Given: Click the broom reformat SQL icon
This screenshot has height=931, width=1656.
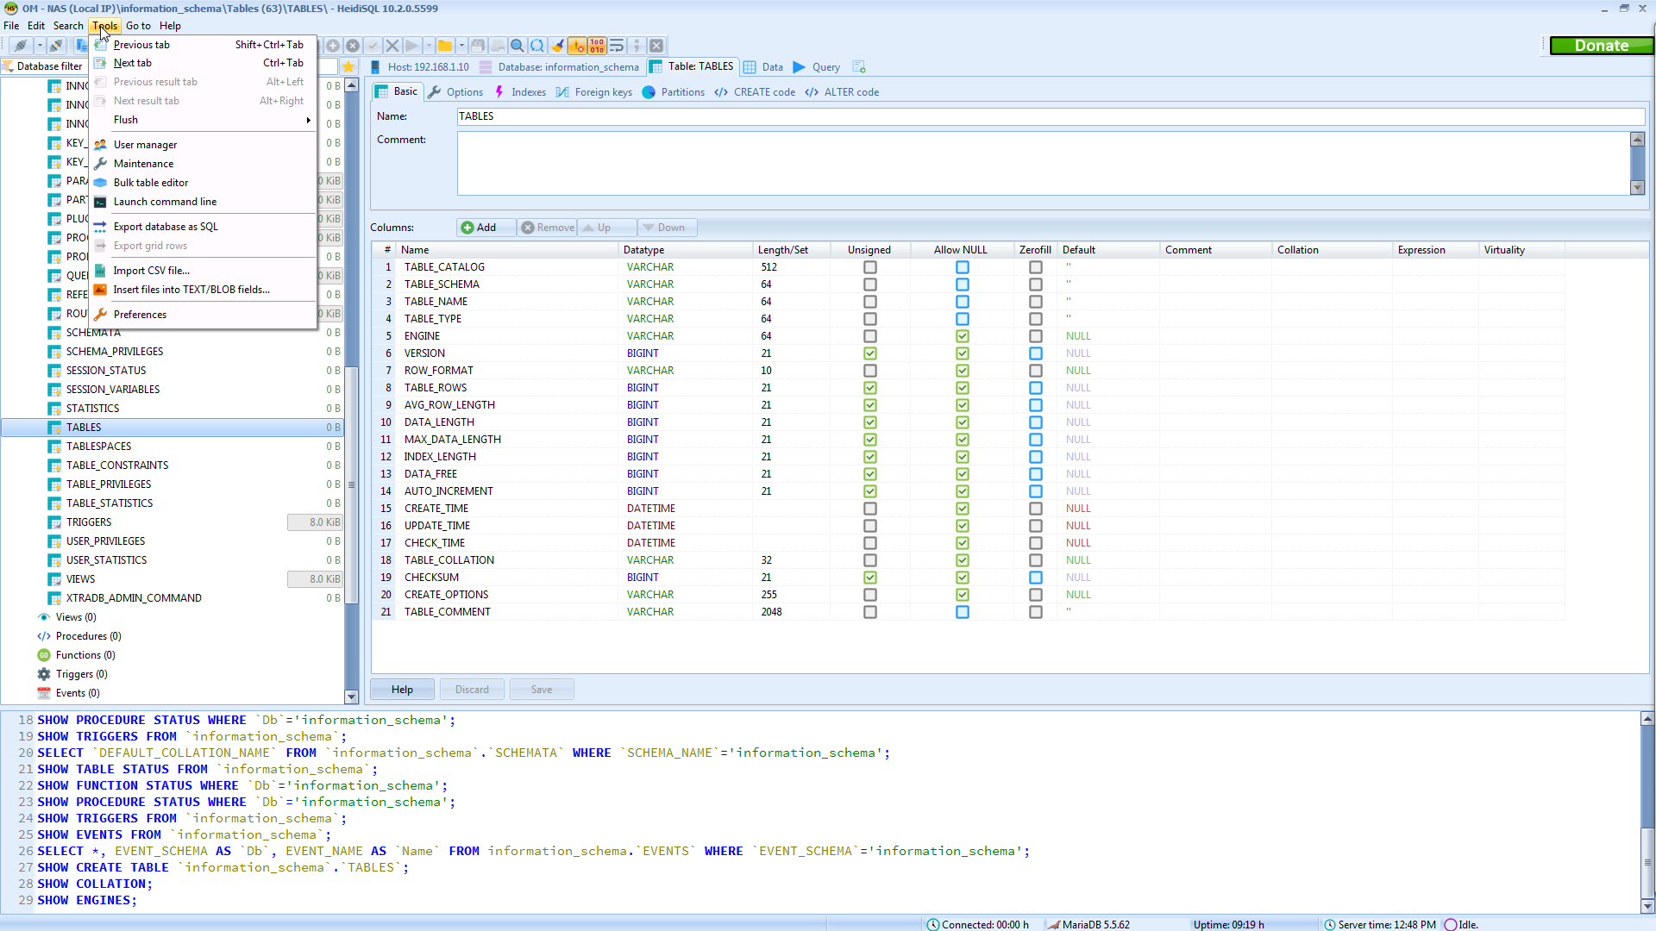Looking at the screenshot, I should (x=557, y=46).
